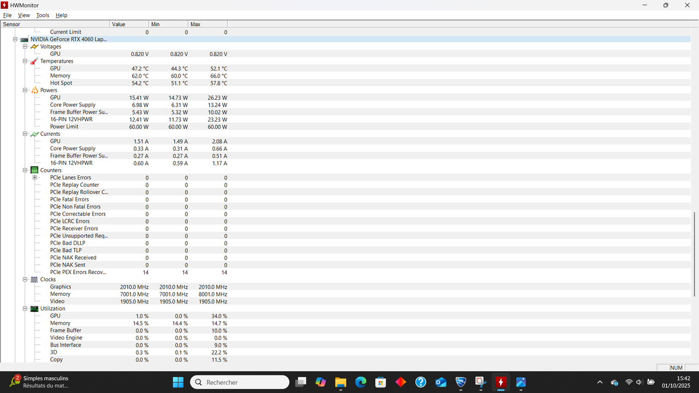Open the red diamond taskbar app
The width and height of the screenshot is (699, 393).
point(401,382)
